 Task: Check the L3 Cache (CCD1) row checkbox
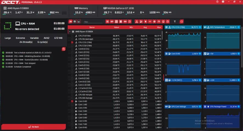[72, 88]
